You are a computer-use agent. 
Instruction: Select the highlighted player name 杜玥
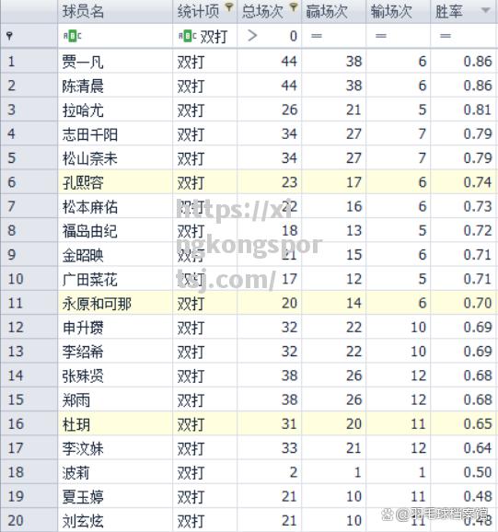76,424
